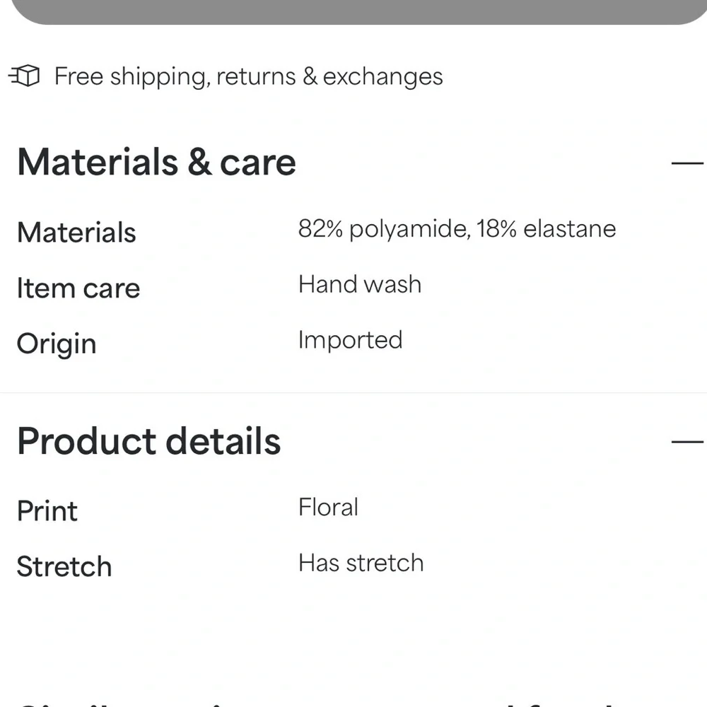
Task: Click the Has stretch value
Action: click(x=361, y=563)
